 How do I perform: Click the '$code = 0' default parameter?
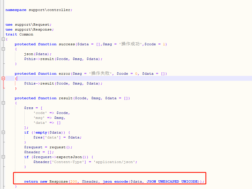pos(127,74)
